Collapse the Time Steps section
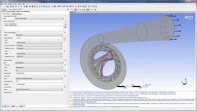Image resolution: width=197 pixels, height=111 pixels. (x=65, y=76)
